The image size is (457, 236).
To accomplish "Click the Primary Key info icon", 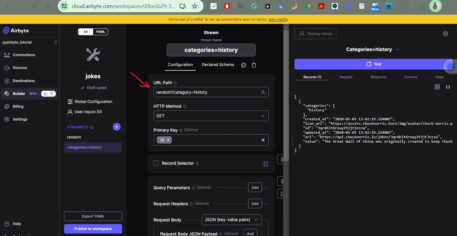I will [181, 130].
